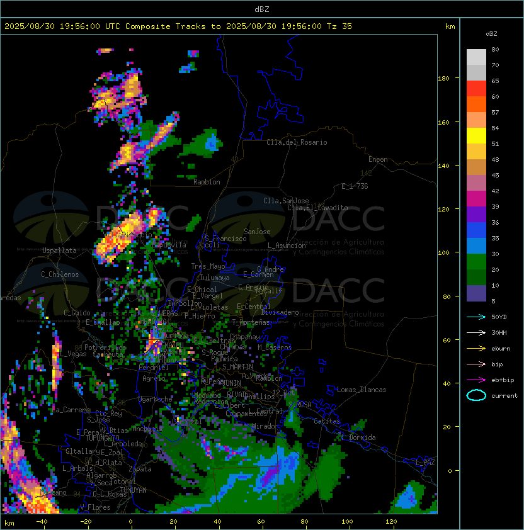Click legend value '42'
524x530 pixels.
tap(495, 191)
